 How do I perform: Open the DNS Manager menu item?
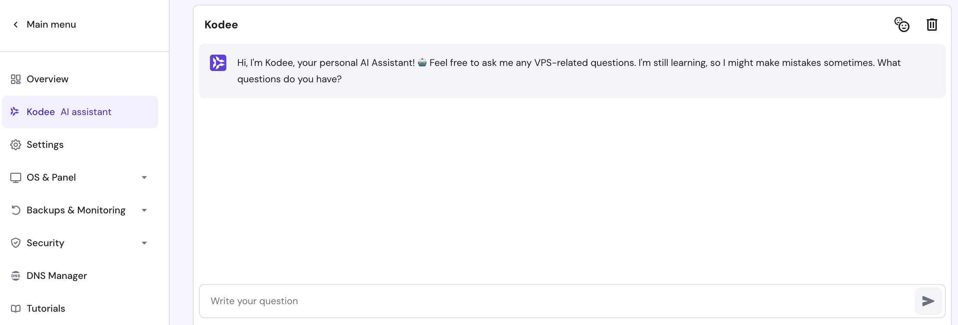tap(56, 275)
